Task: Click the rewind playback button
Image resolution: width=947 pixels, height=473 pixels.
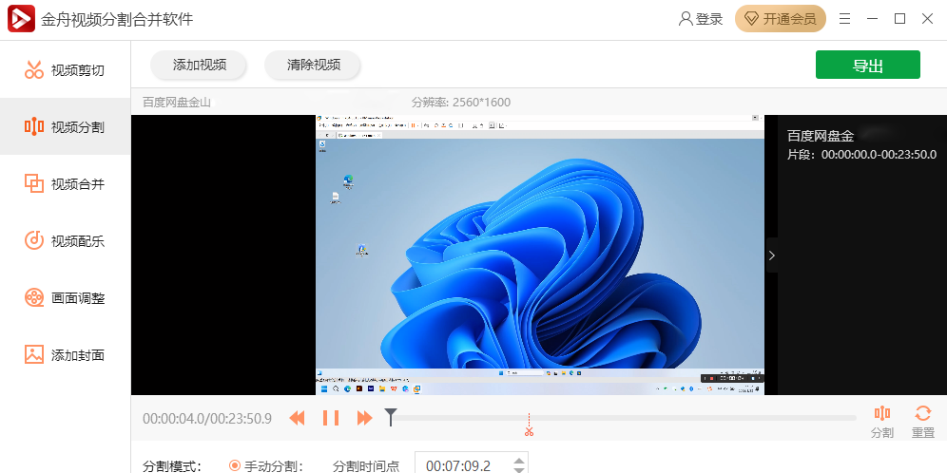Action: pos(297,418)
